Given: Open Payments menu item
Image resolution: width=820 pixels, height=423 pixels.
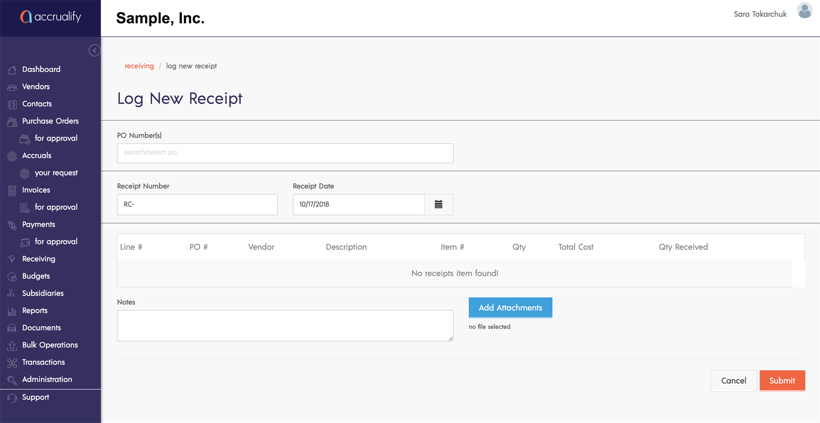Looking at the screenshot, I should click(39, 224).
